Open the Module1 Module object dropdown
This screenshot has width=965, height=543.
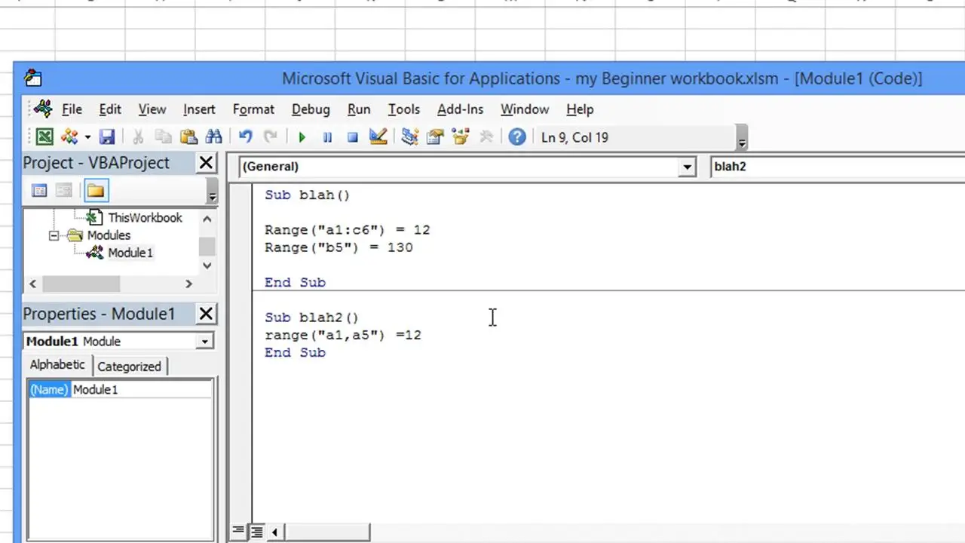[204, 342]
